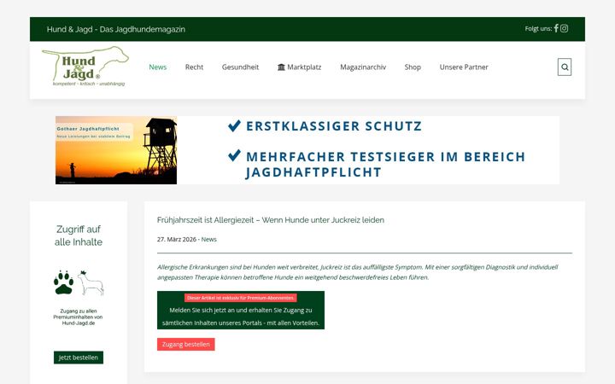Click the Erstklassiger Schutz banner text
The width and height of the screenshot is (615, 384).
[334, 126]
